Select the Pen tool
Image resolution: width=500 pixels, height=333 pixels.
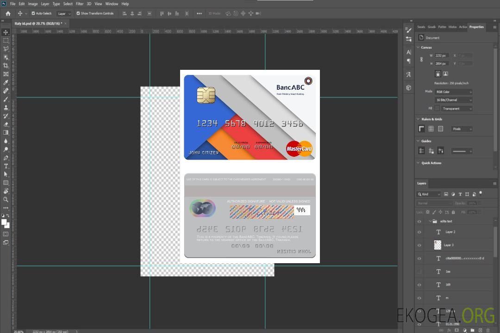point(6,158)
